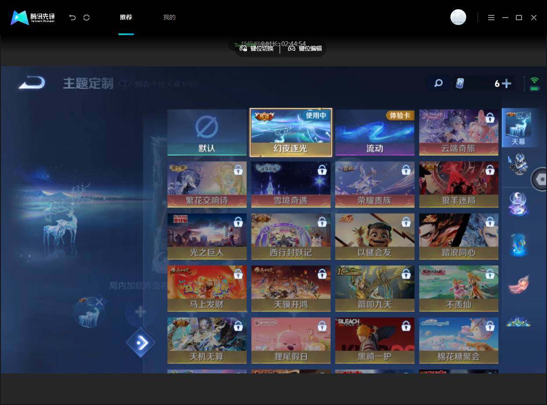Viewport: 547px width, 405px height.
Task: Select the 箭叩九天 theme card
Action: (x=375, y=289)
